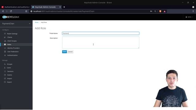Viewport: 196px width, 110px height.
Task: Open Client Scopes menu item
Action: pos(12,41)
